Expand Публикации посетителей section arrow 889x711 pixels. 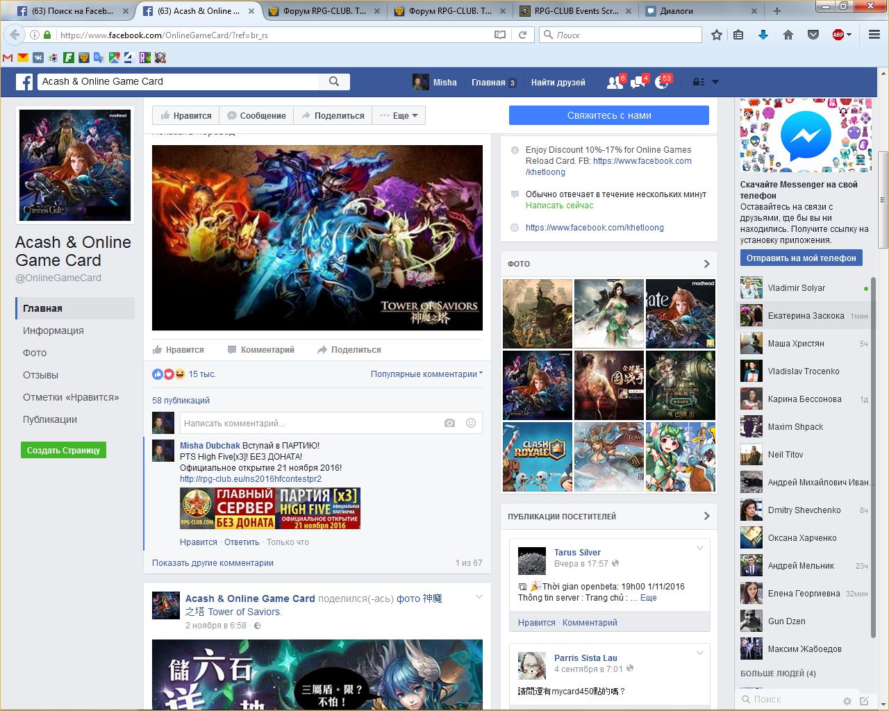coord(706,516)
